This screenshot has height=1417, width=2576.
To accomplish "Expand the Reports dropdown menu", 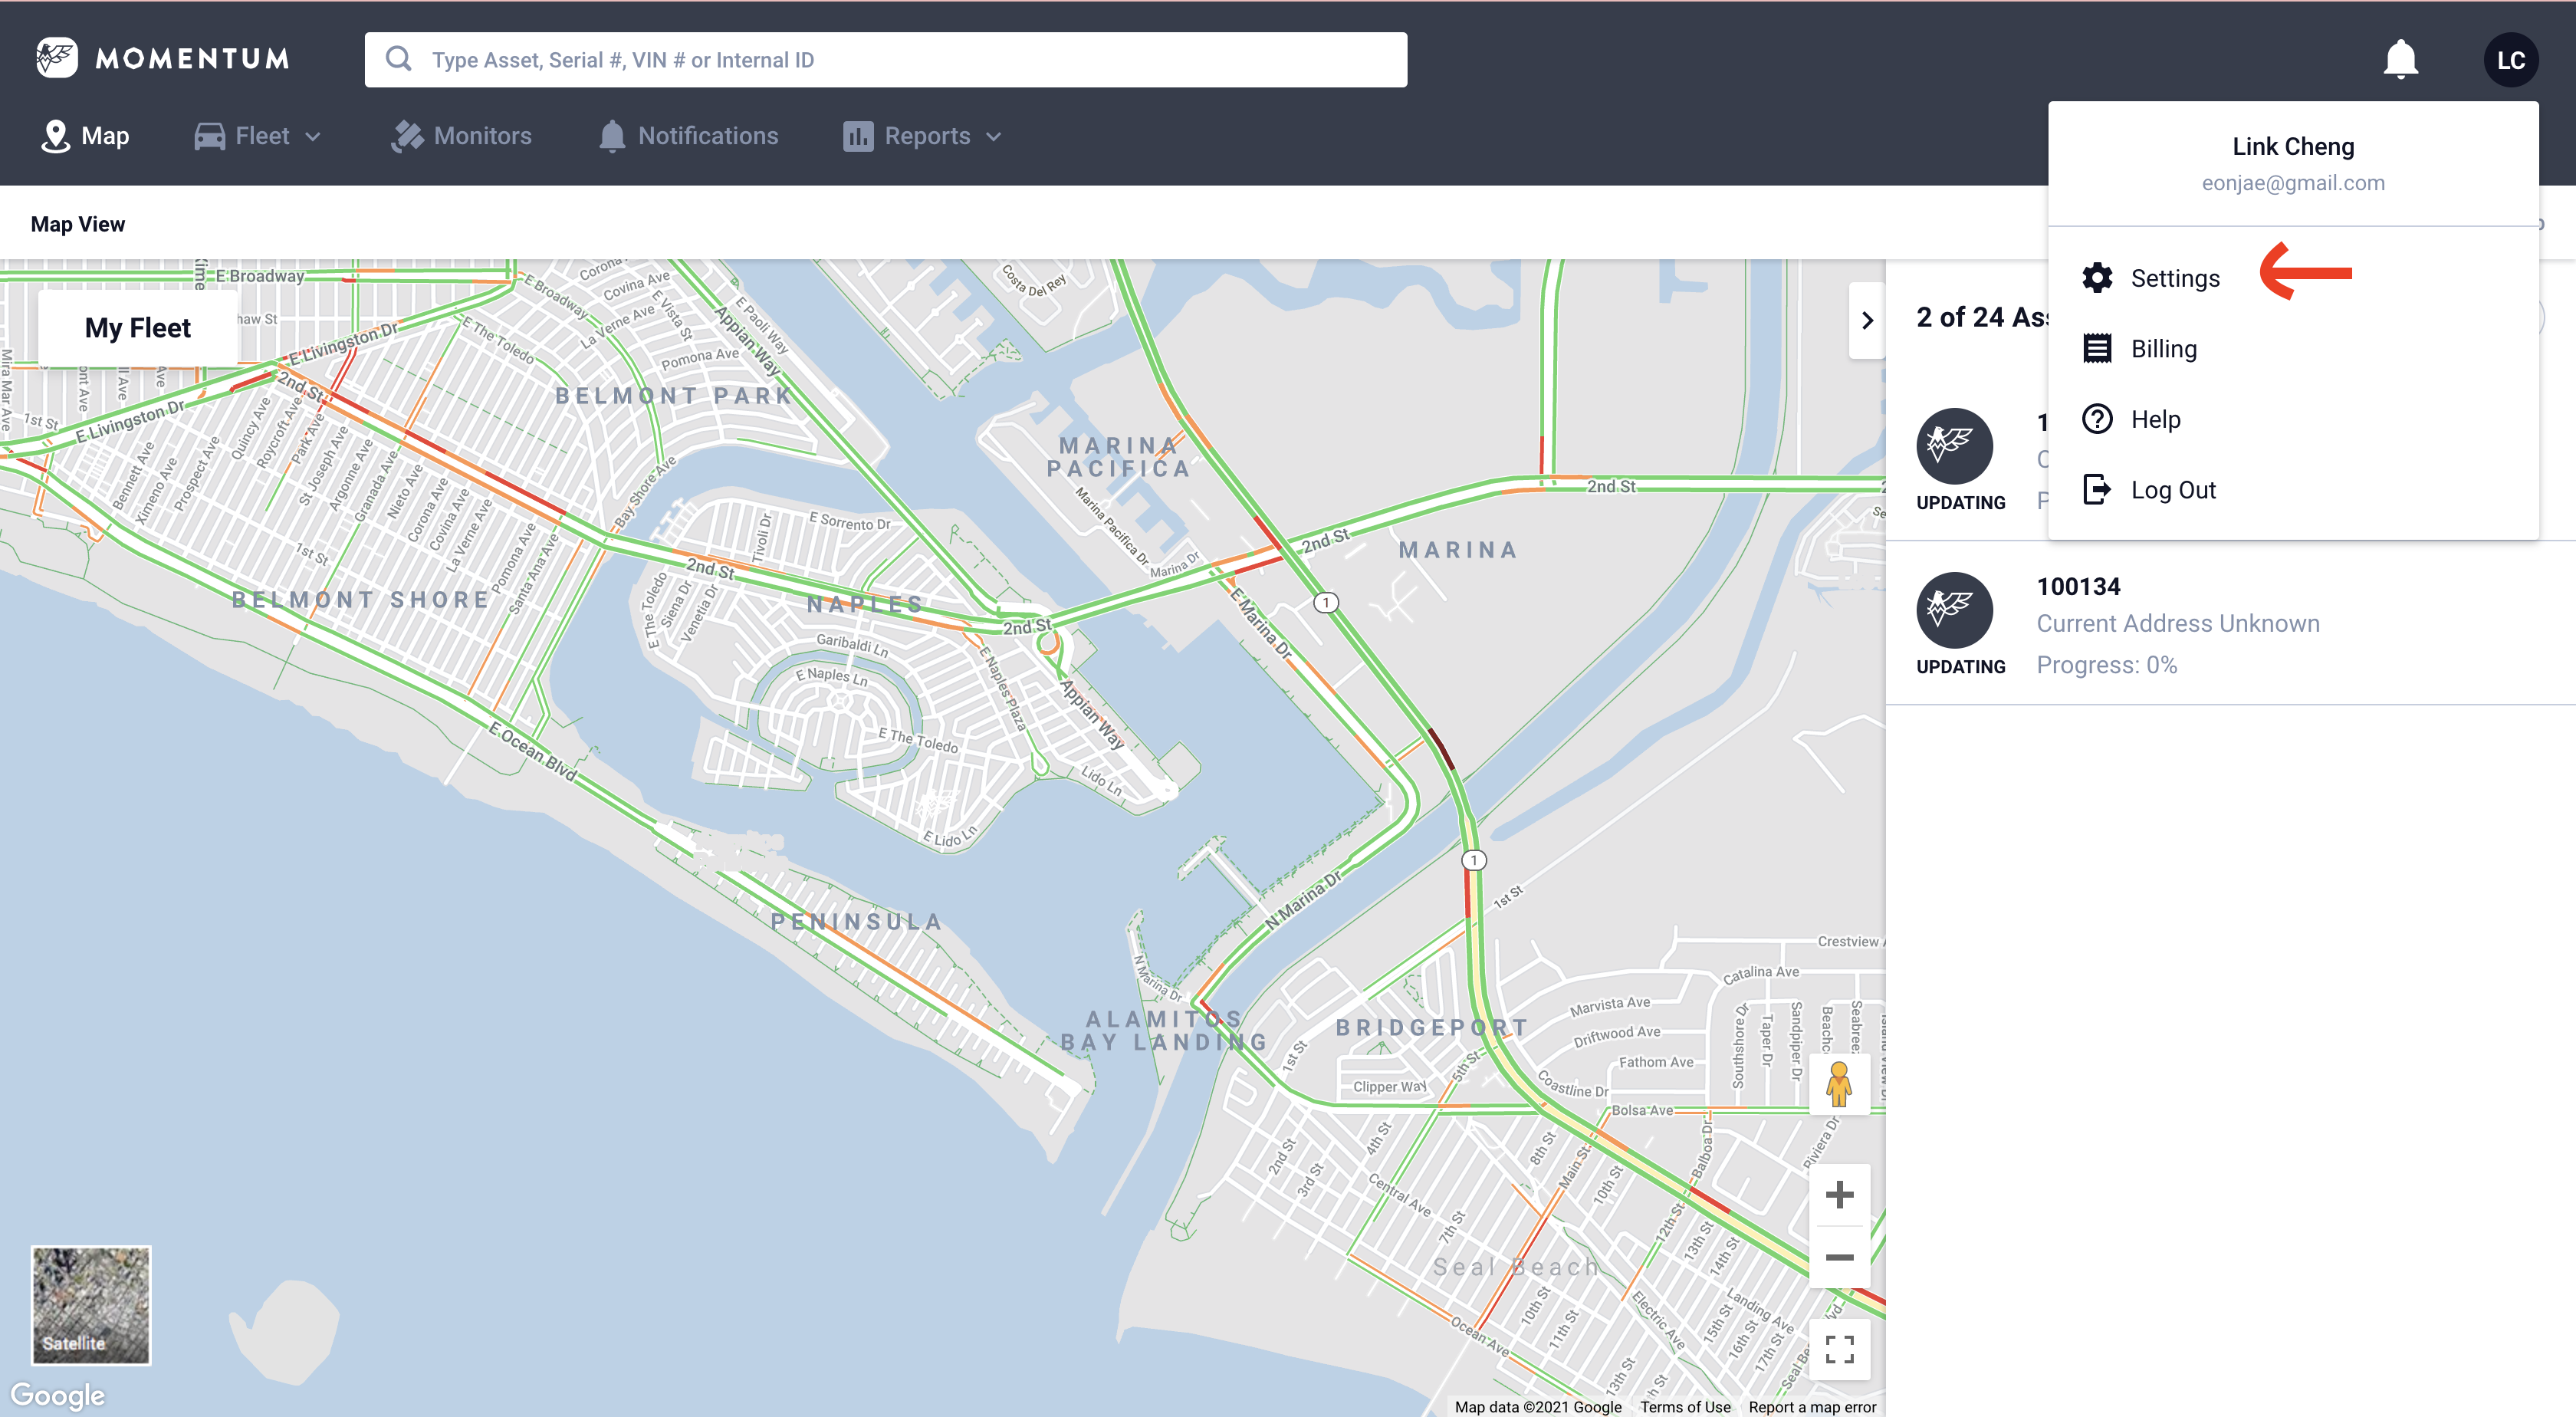I will pos(922,136).
